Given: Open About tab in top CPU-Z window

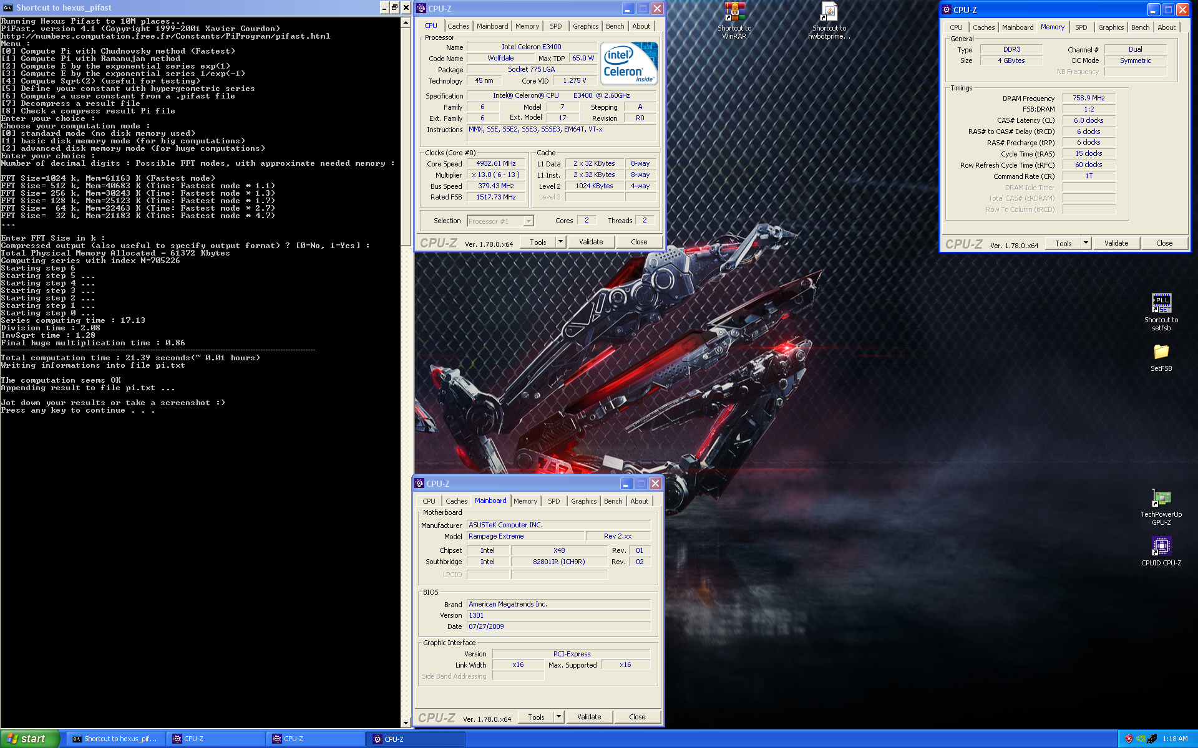Looking at the screenshot, I should coord(641,26).
